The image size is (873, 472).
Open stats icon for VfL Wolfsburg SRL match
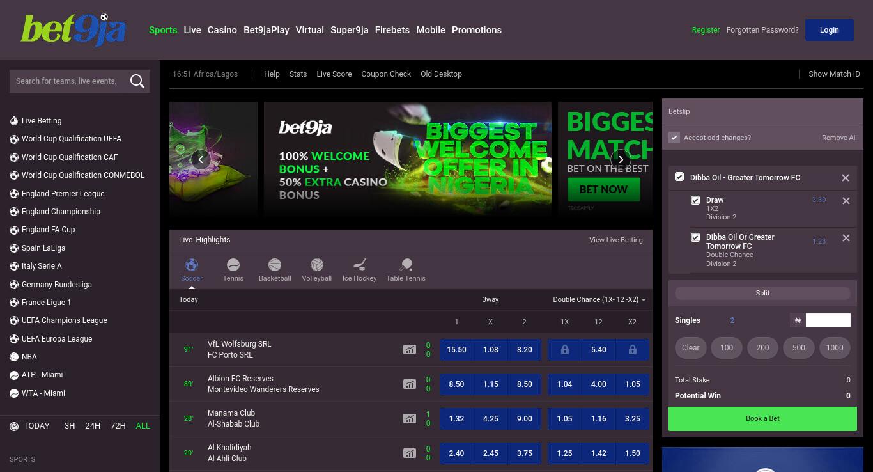point(410,350)
